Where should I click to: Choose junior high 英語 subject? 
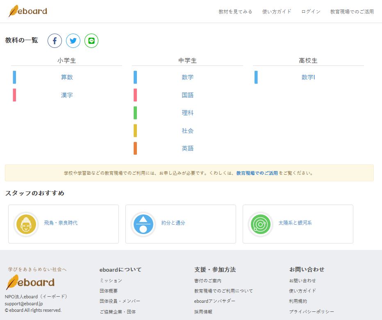(x=188, y=149)
